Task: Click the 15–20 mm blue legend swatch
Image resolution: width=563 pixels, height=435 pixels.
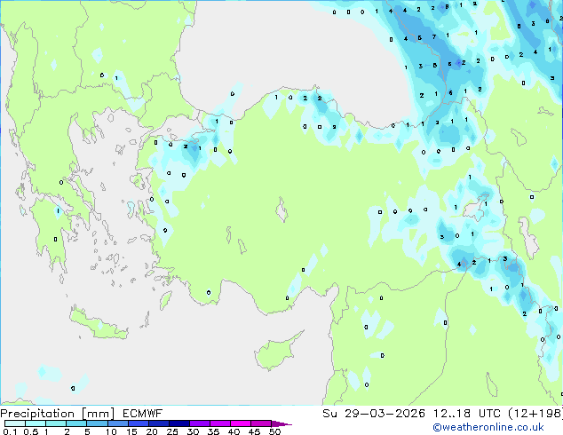Action: point(138,423)
